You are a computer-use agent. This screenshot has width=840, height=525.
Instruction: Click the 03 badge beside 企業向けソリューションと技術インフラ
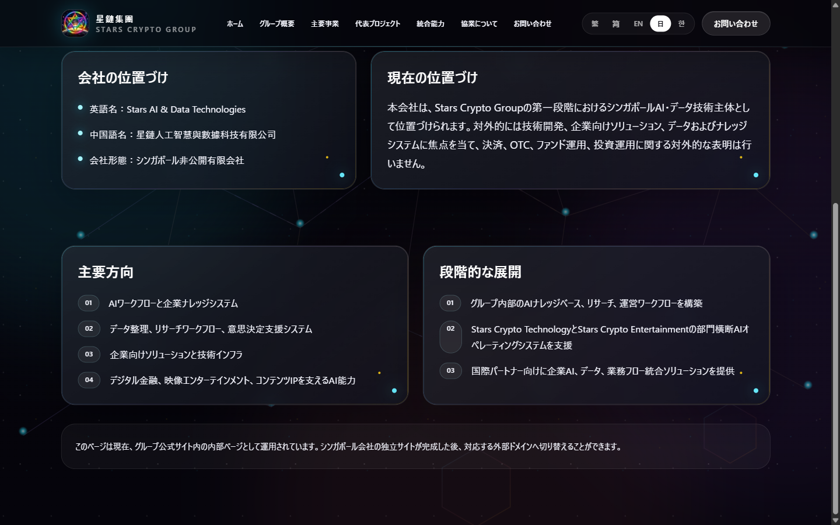[89, 355]
